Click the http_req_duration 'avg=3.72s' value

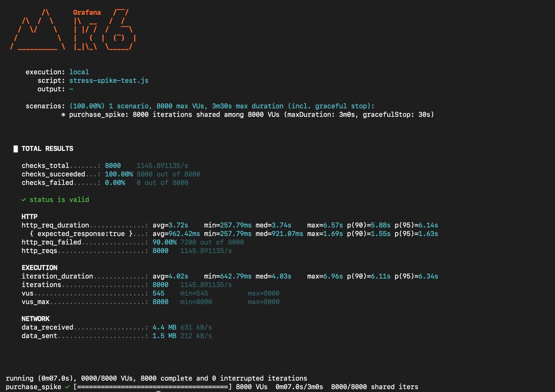coord(170,225)
